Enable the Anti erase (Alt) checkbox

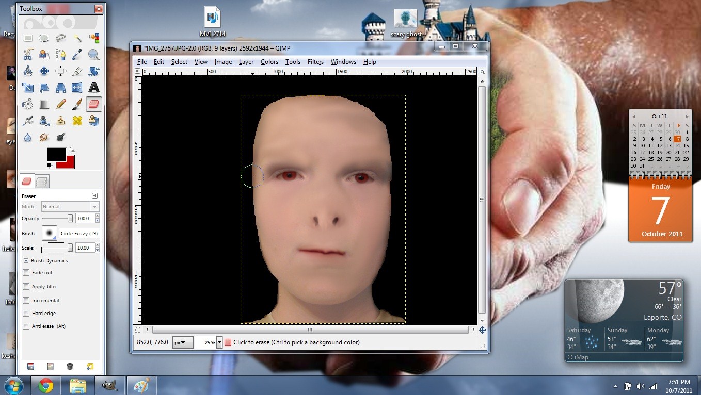pos(26,326)
